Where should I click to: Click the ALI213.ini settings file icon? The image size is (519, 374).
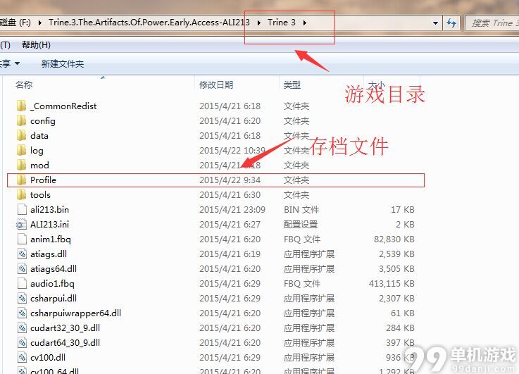(22, 225)
